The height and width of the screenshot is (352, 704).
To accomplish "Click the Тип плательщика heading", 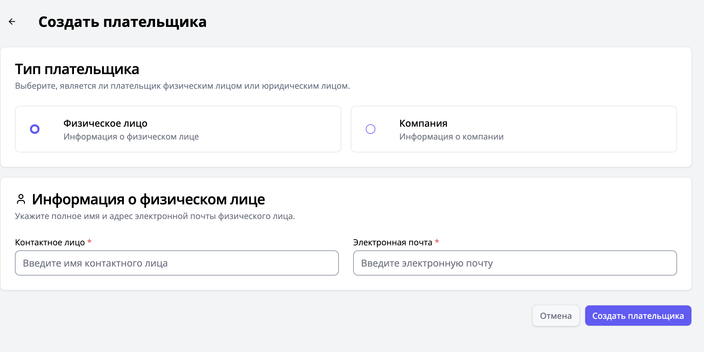I will (x=77, y=69).
